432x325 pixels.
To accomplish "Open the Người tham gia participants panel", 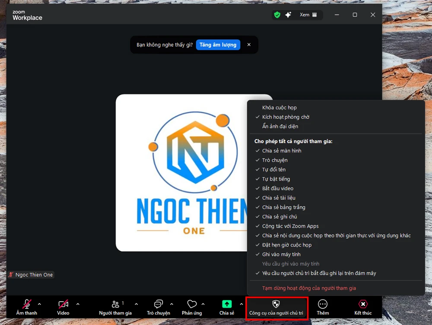I will coord(115,304).
